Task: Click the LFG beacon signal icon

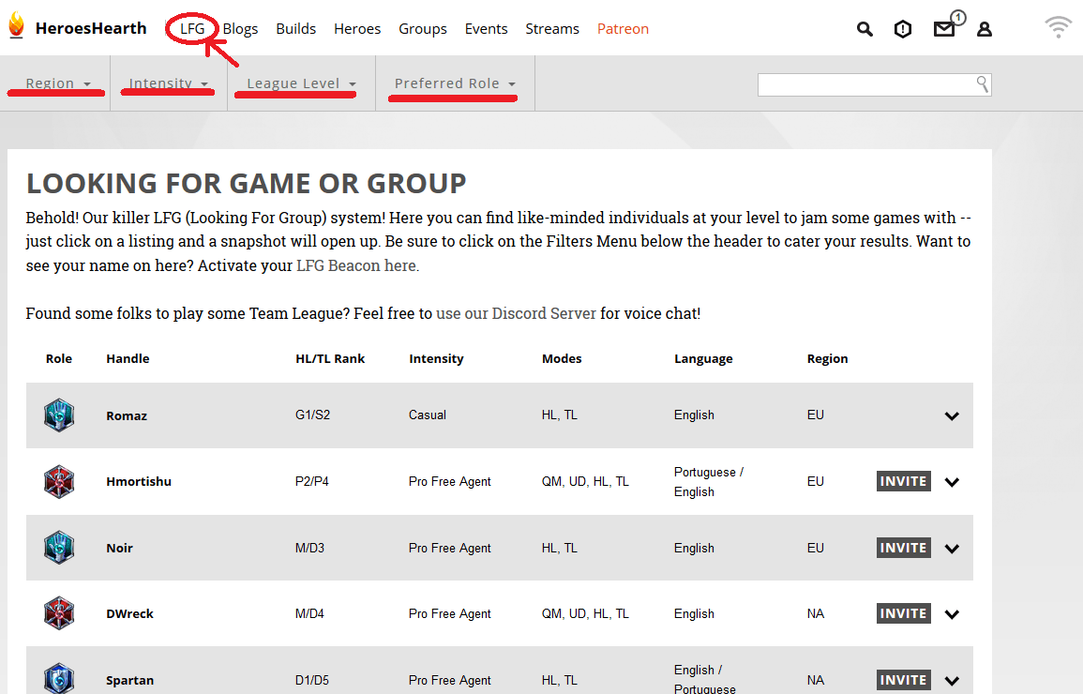Action: tap(1058, 27)
